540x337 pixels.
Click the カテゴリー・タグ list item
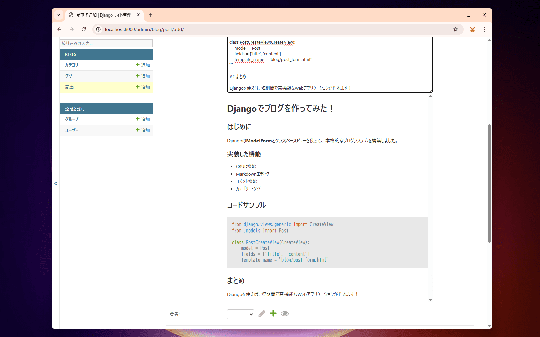248,189
